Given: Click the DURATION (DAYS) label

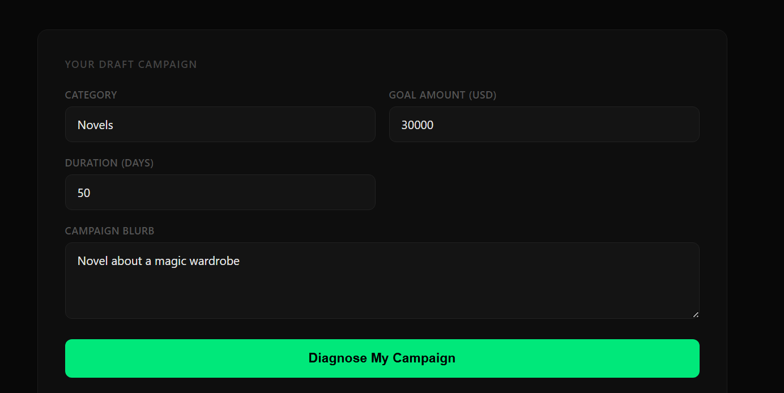Looking at the screenshot, I should tap(109, 163).
